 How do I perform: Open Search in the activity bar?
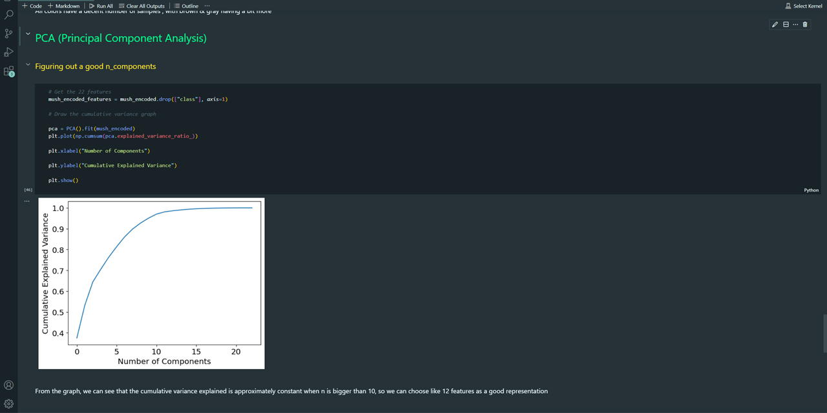[x=8, y=15]
